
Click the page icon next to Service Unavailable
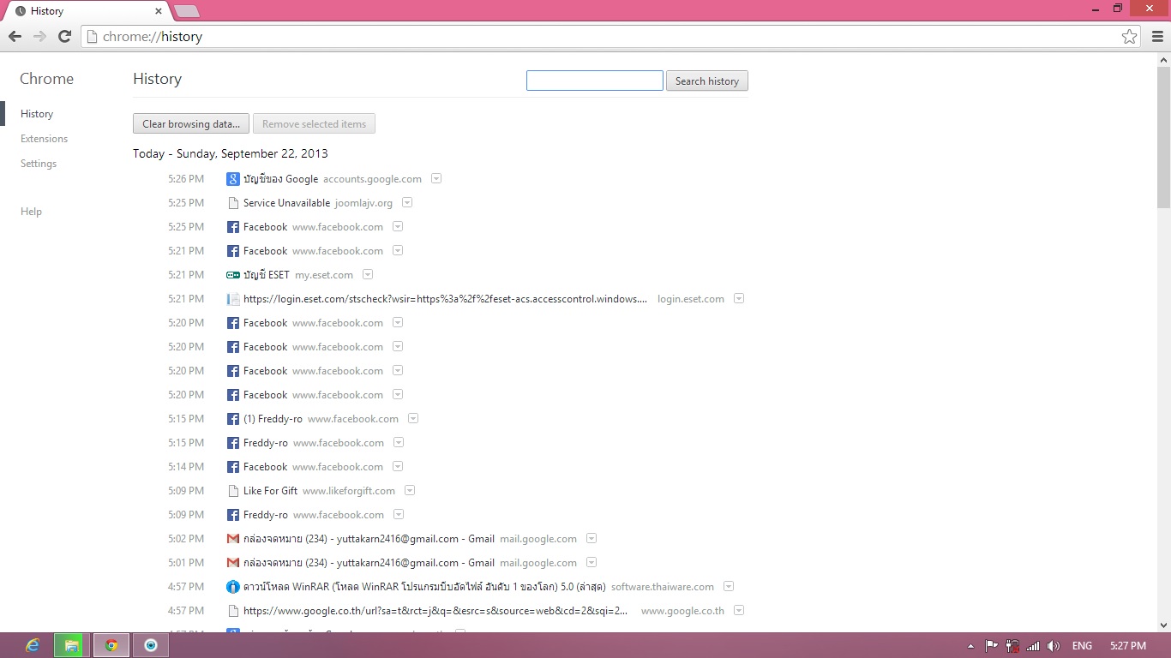(x=232, y=203)
